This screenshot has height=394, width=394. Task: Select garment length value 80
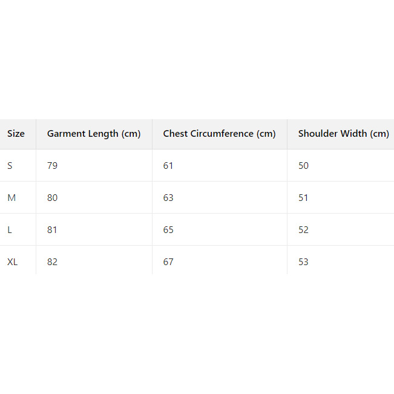[53, 198]
